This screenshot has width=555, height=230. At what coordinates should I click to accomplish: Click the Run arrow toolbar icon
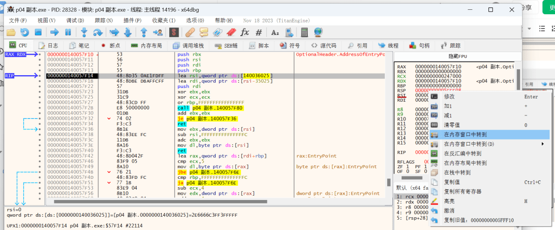coord(54,32)
